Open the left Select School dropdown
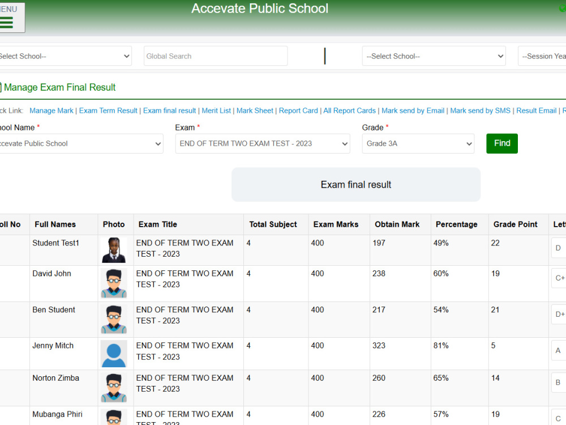The height and width of the screenshot is (425, 566). tap(65, 56)
